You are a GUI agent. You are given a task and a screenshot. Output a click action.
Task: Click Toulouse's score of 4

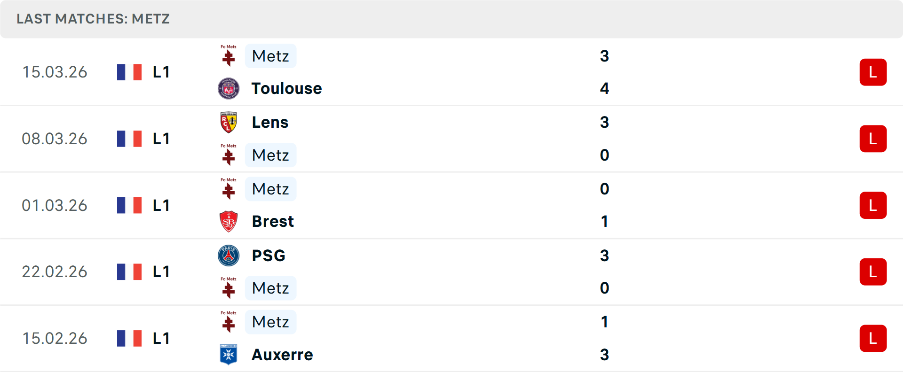(x=604, y=88)
